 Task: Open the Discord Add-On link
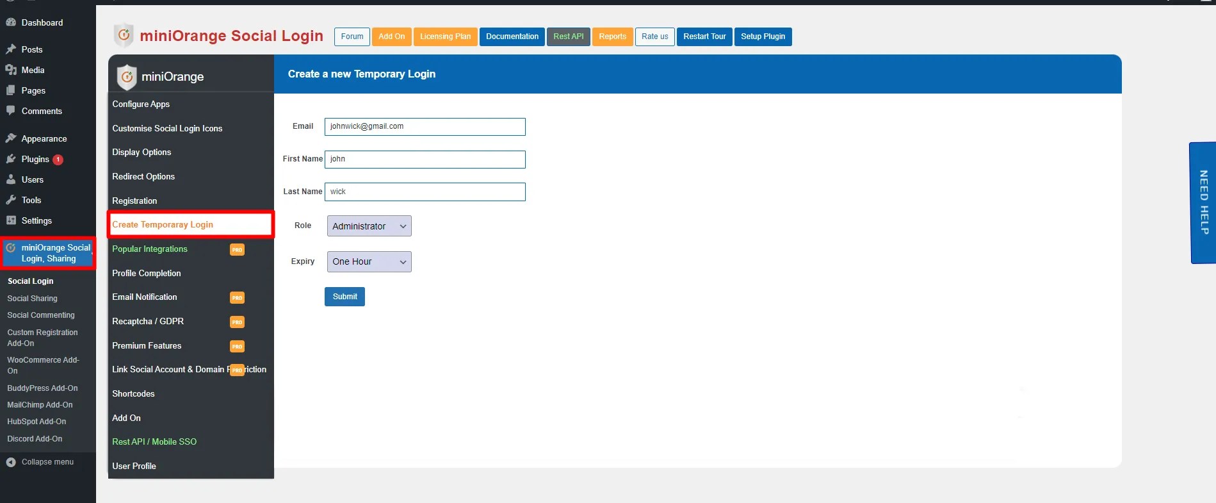(x=35, y=439)
